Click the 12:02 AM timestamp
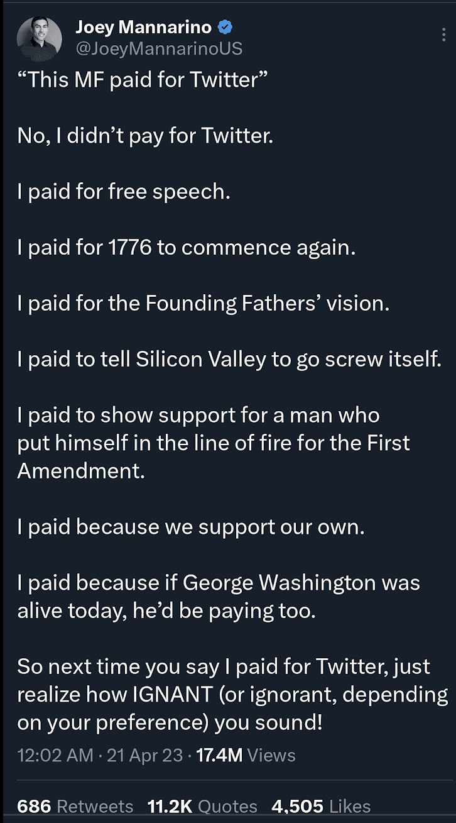The width and height of the screenshot is (456, 823). pyautogui.click(x=55, y=755)
